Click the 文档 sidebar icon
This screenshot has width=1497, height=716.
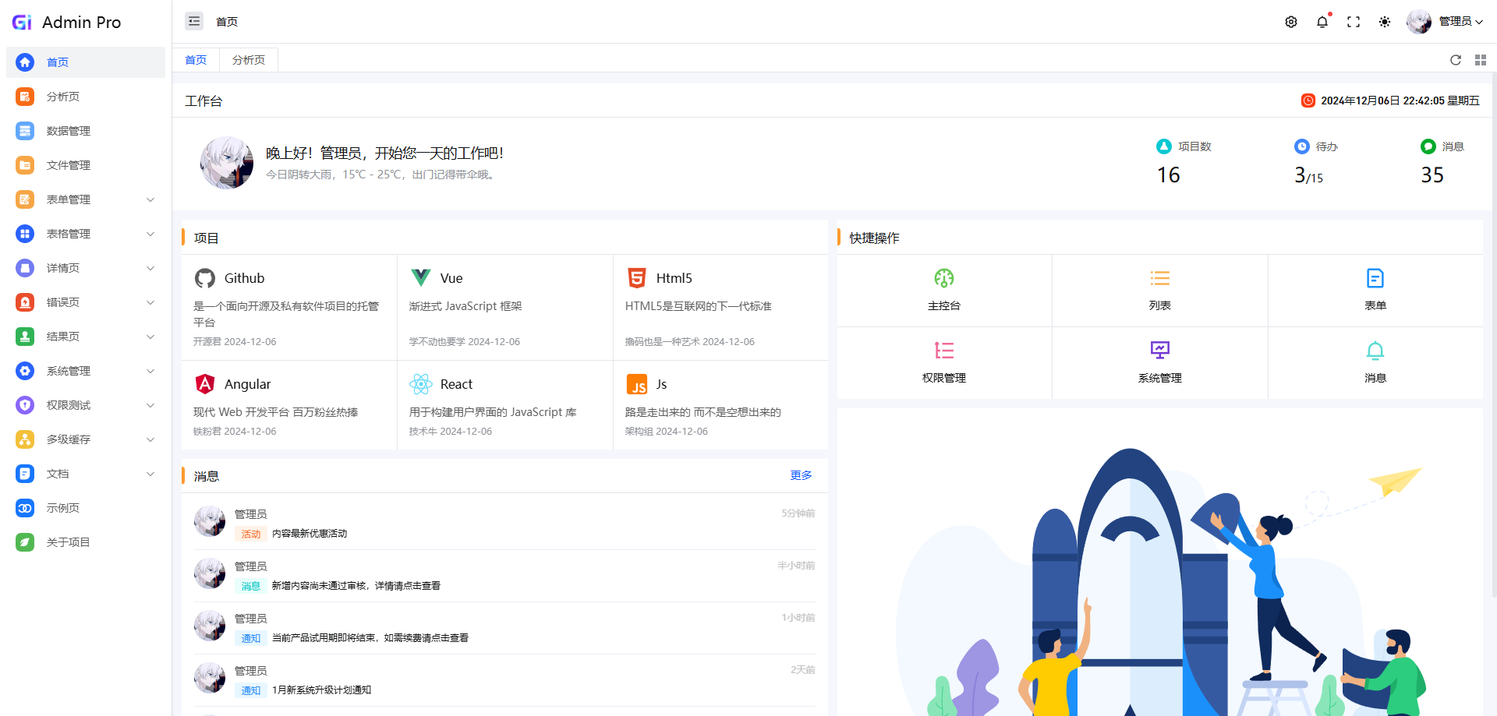pyautogui.click(x=25, y=474)
